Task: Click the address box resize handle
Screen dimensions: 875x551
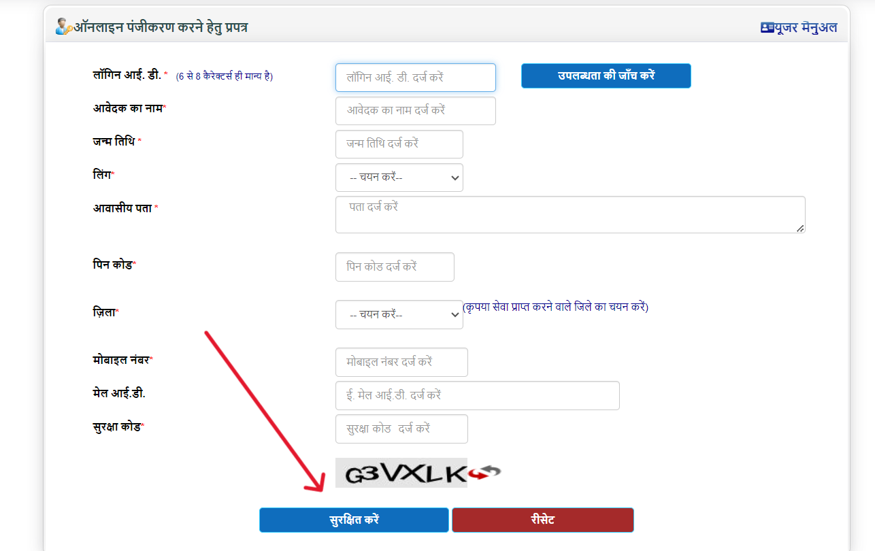Action: tap(801, 229)
